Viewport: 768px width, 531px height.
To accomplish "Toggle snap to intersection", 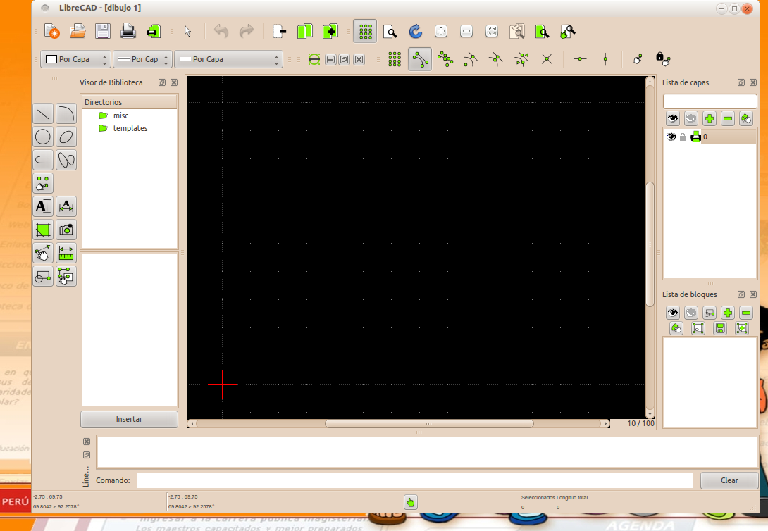I will pos(547,59).
